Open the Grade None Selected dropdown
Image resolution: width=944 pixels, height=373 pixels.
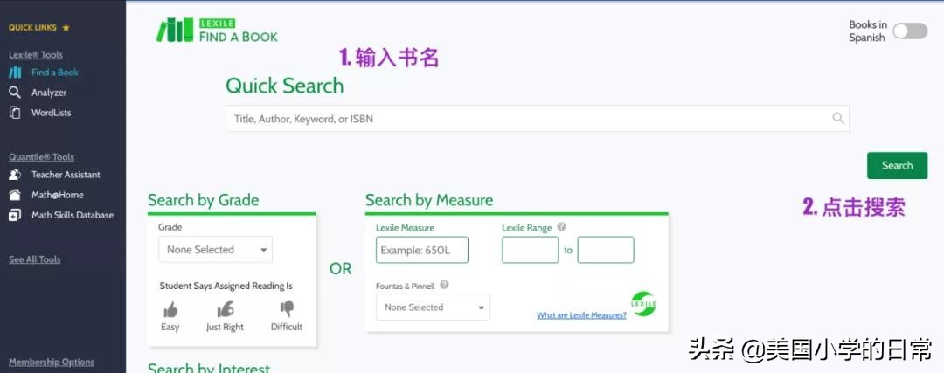pyautogui.click(x=216, y=250)
